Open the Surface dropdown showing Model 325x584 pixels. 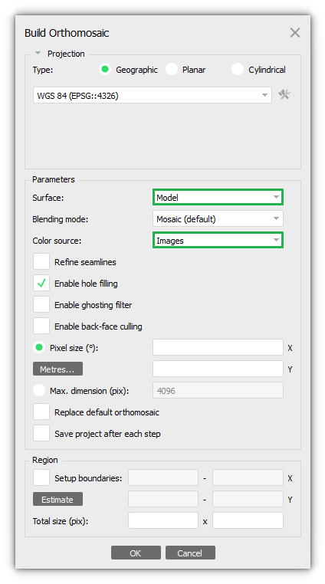218,197
